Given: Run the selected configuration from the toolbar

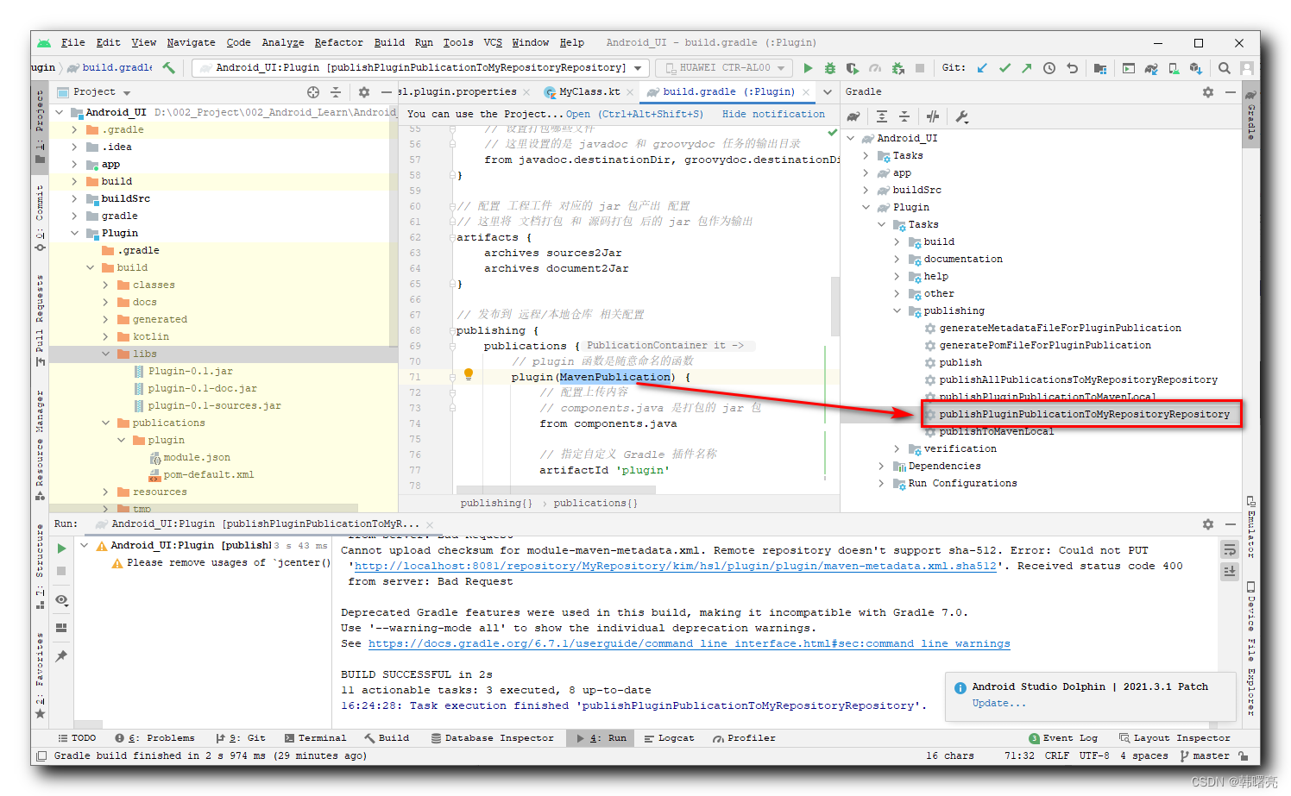Looking at the screenshot, I should [808, 68].
